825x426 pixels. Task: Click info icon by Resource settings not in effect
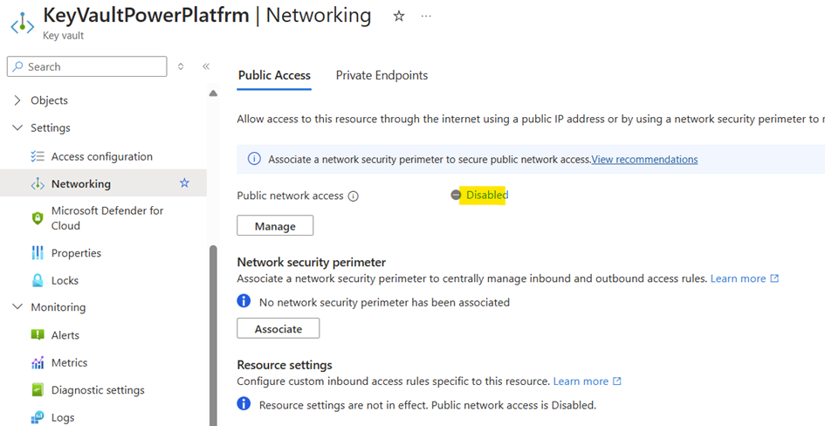(x=244, y=404)
